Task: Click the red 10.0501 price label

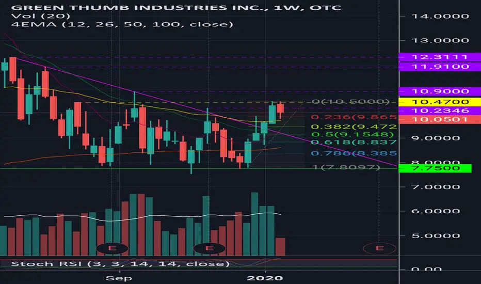Action: (440, 119)
